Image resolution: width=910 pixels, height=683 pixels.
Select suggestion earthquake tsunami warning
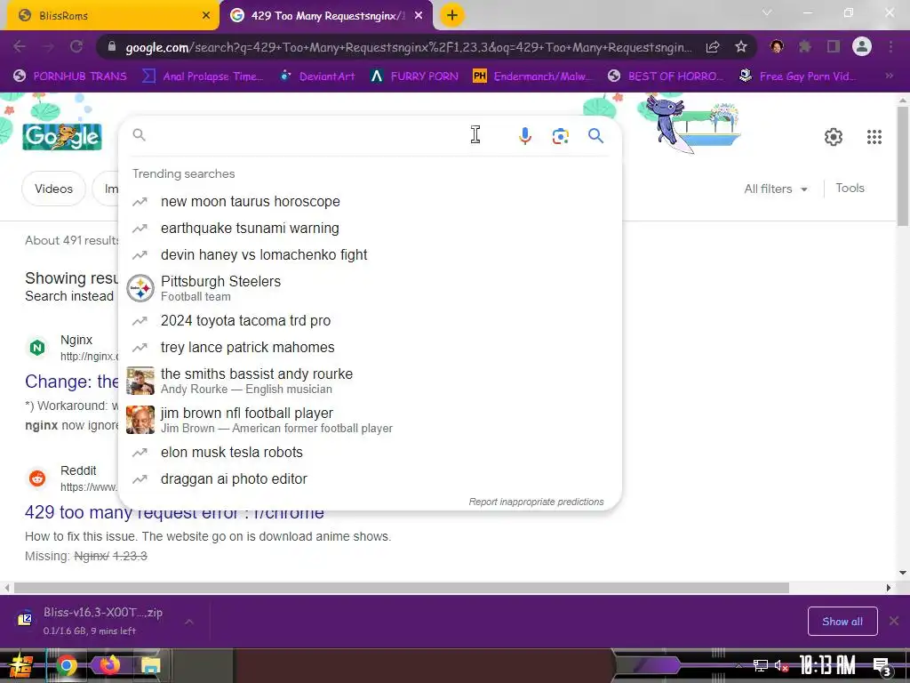(x=370, y=229)
